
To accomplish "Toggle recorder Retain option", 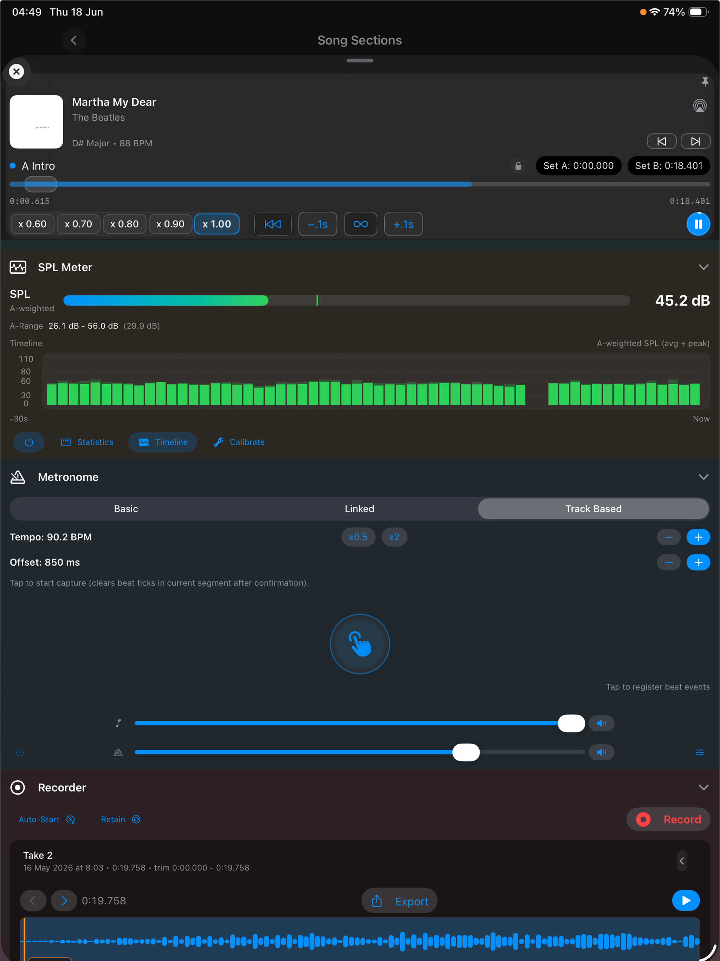I will coord(121,819).
